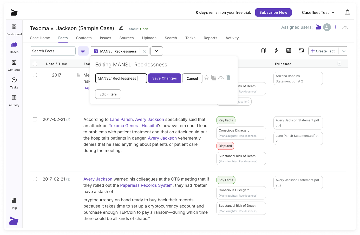The height and width of the screenshot is (235, 360).
Task: Open the Reports tab
Action: click(x=210, y=38)
